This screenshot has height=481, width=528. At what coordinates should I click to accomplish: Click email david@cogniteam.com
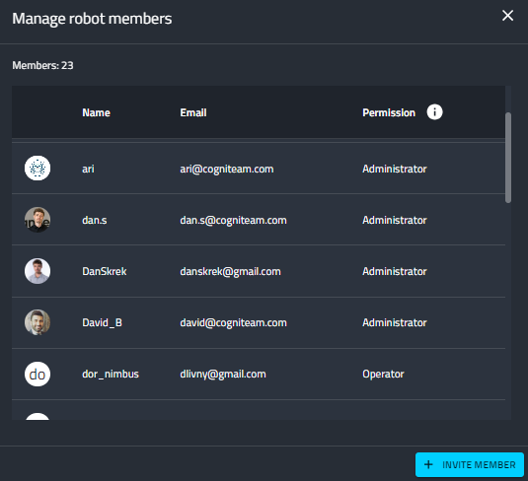click(x=233, y=323)
